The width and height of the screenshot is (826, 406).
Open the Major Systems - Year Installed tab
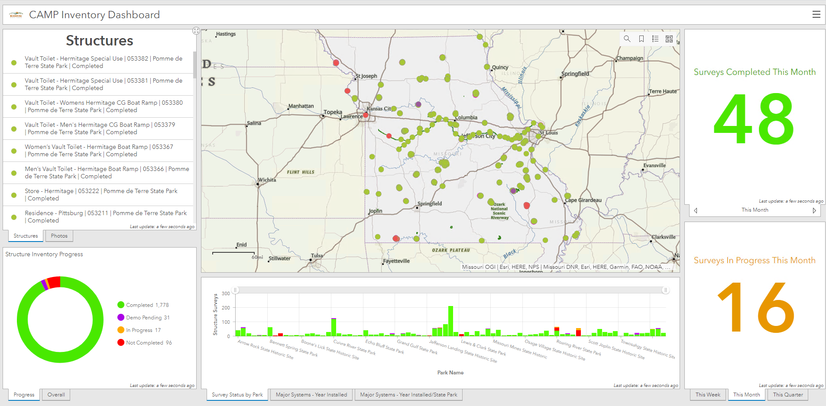click(x=311, y=394)
